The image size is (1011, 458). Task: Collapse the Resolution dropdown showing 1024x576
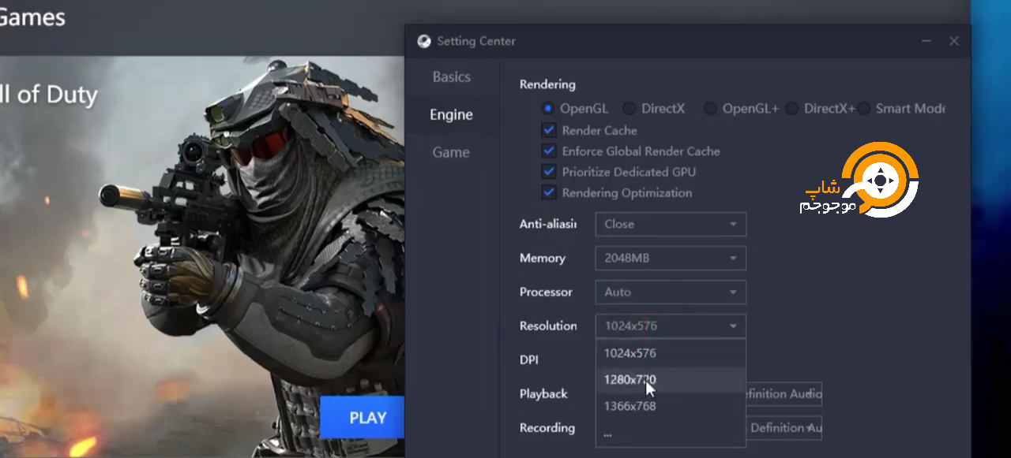point(671,326)
